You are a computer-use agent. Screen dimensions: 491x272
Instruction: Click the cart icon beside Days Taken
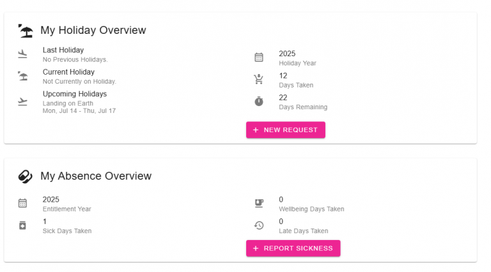pos(259,80)
